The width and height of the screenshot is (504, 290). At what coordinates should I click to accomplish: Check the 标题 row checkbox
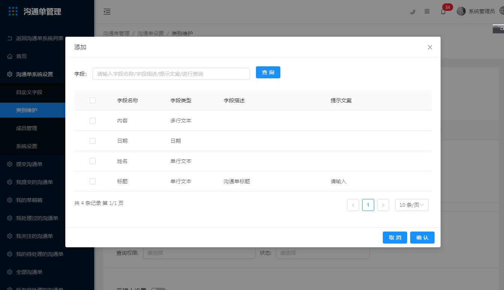tap(93, 181)
